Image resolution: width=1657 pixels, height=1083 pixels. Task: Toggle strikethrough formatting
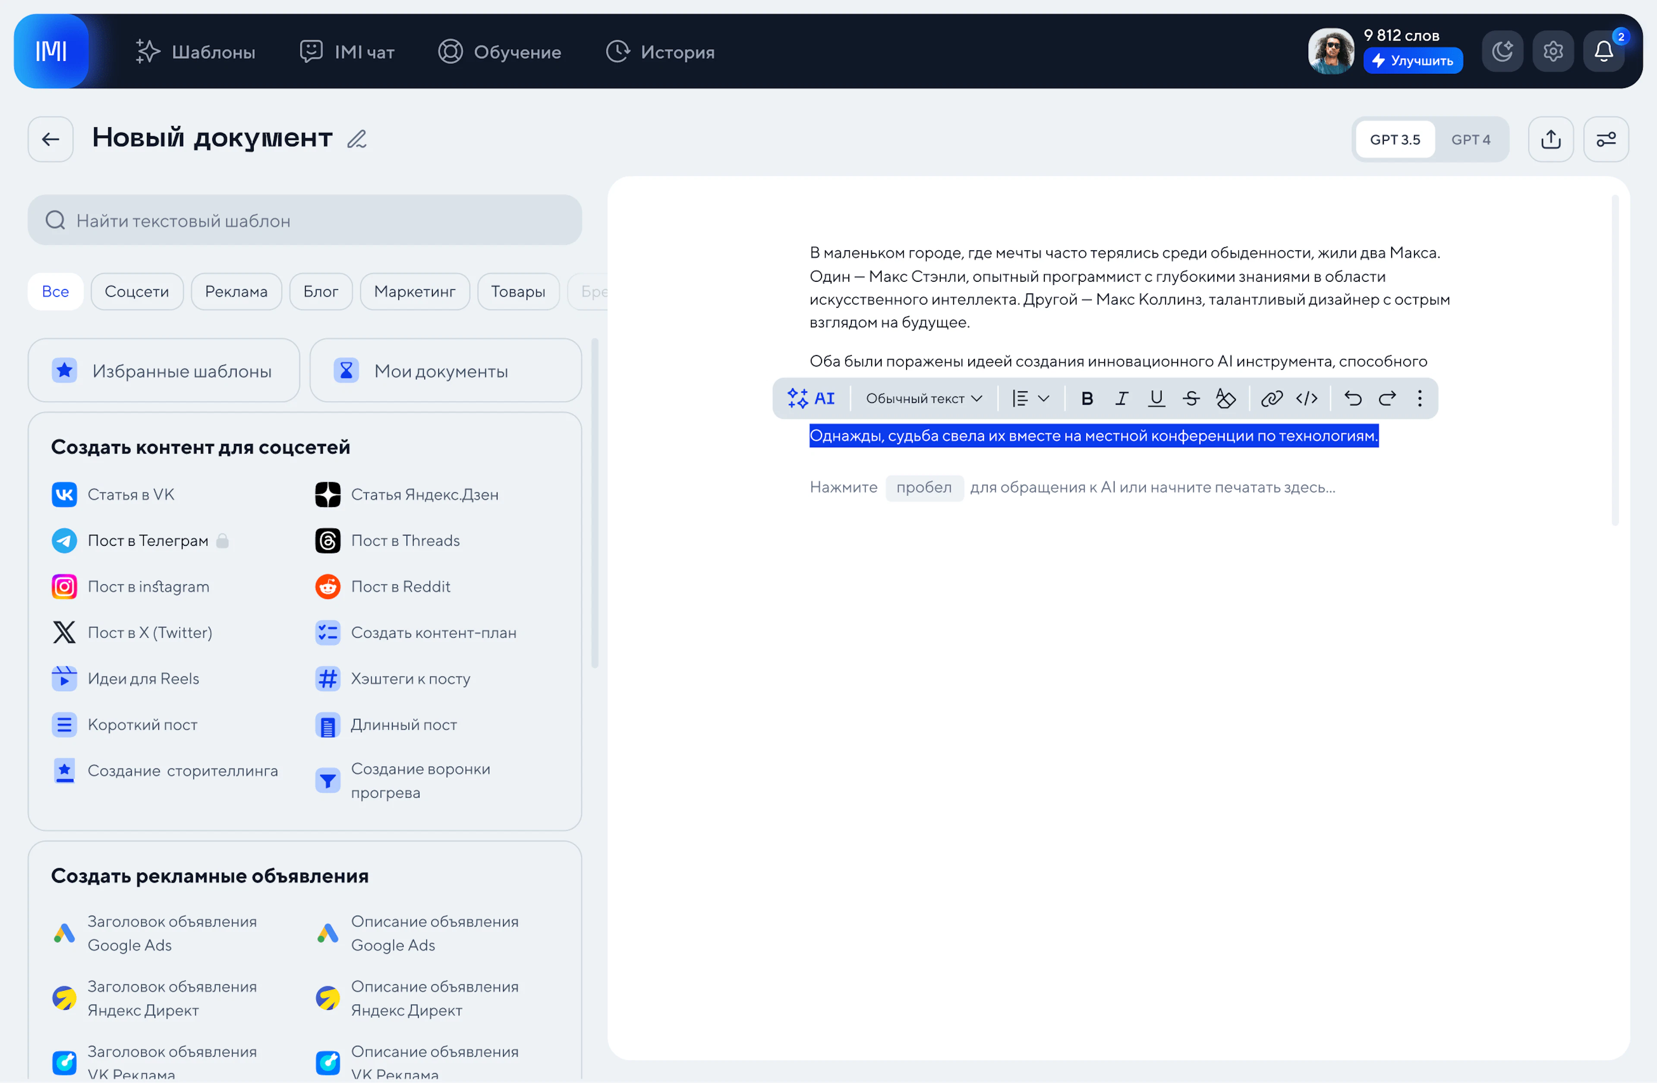tap(1191, 398)
